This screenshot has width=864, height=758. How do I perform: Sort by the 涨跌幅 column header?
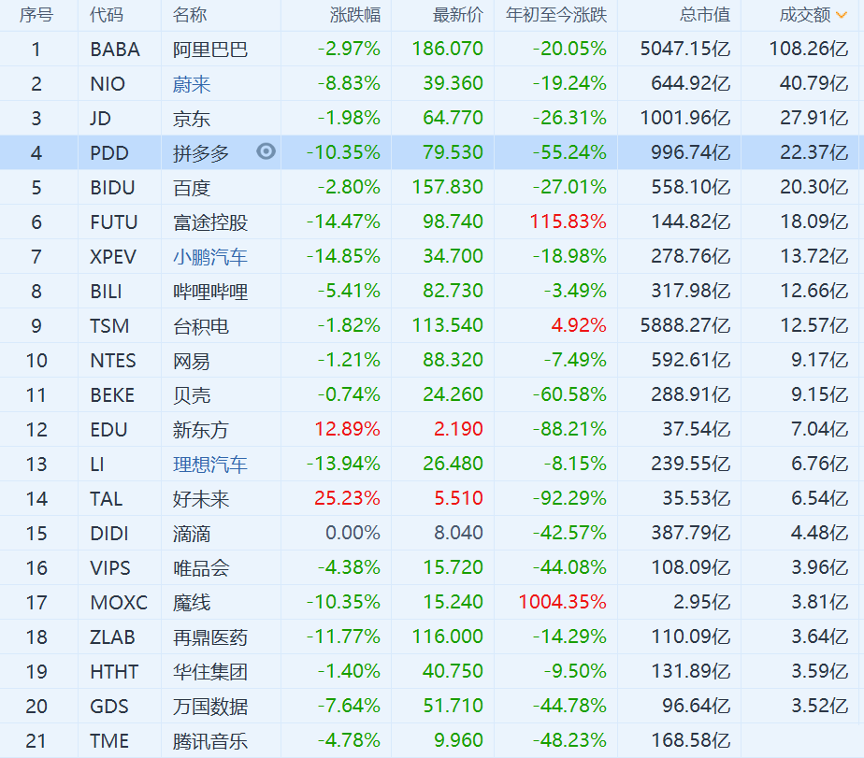354,15
